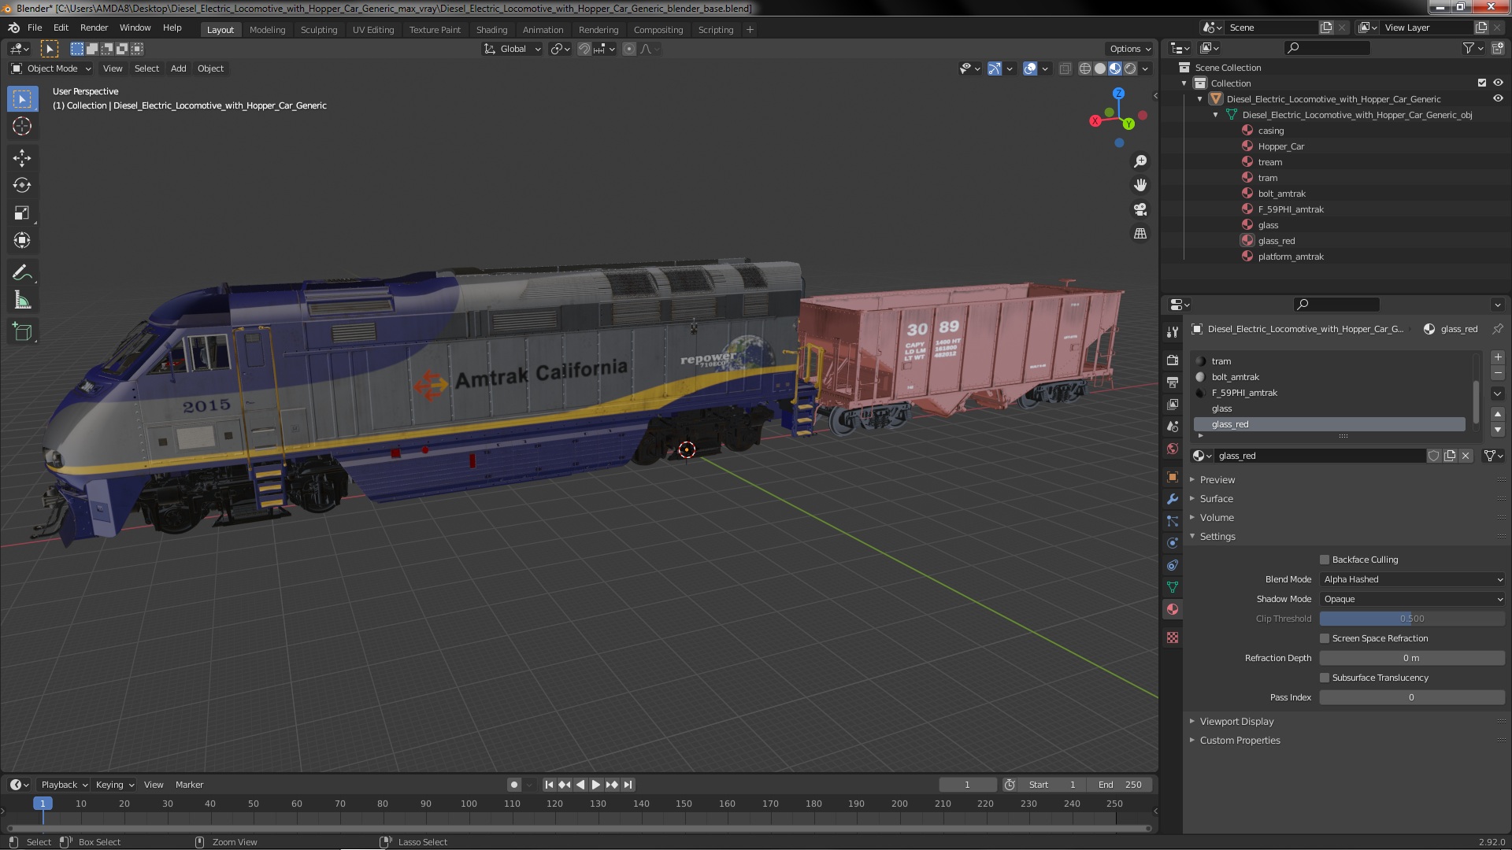This screenshot has width=1512, height=850.
Task: Switch to wireframe viewport shading
Action: pyautogui.click(x=1084, y=68)
